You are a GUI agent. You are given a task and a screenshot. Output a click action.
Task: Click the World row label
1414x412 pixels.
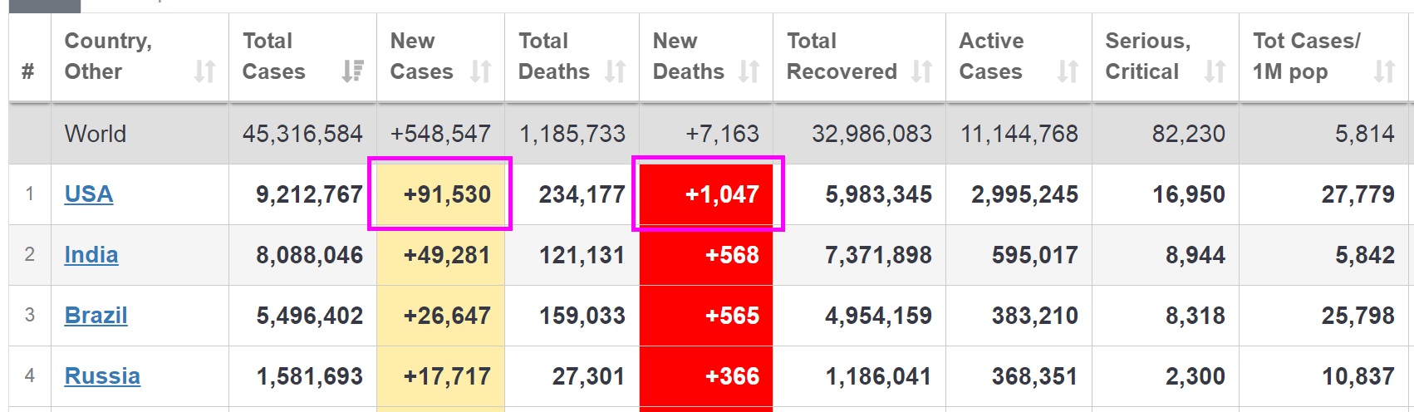(x=96, y=134)
